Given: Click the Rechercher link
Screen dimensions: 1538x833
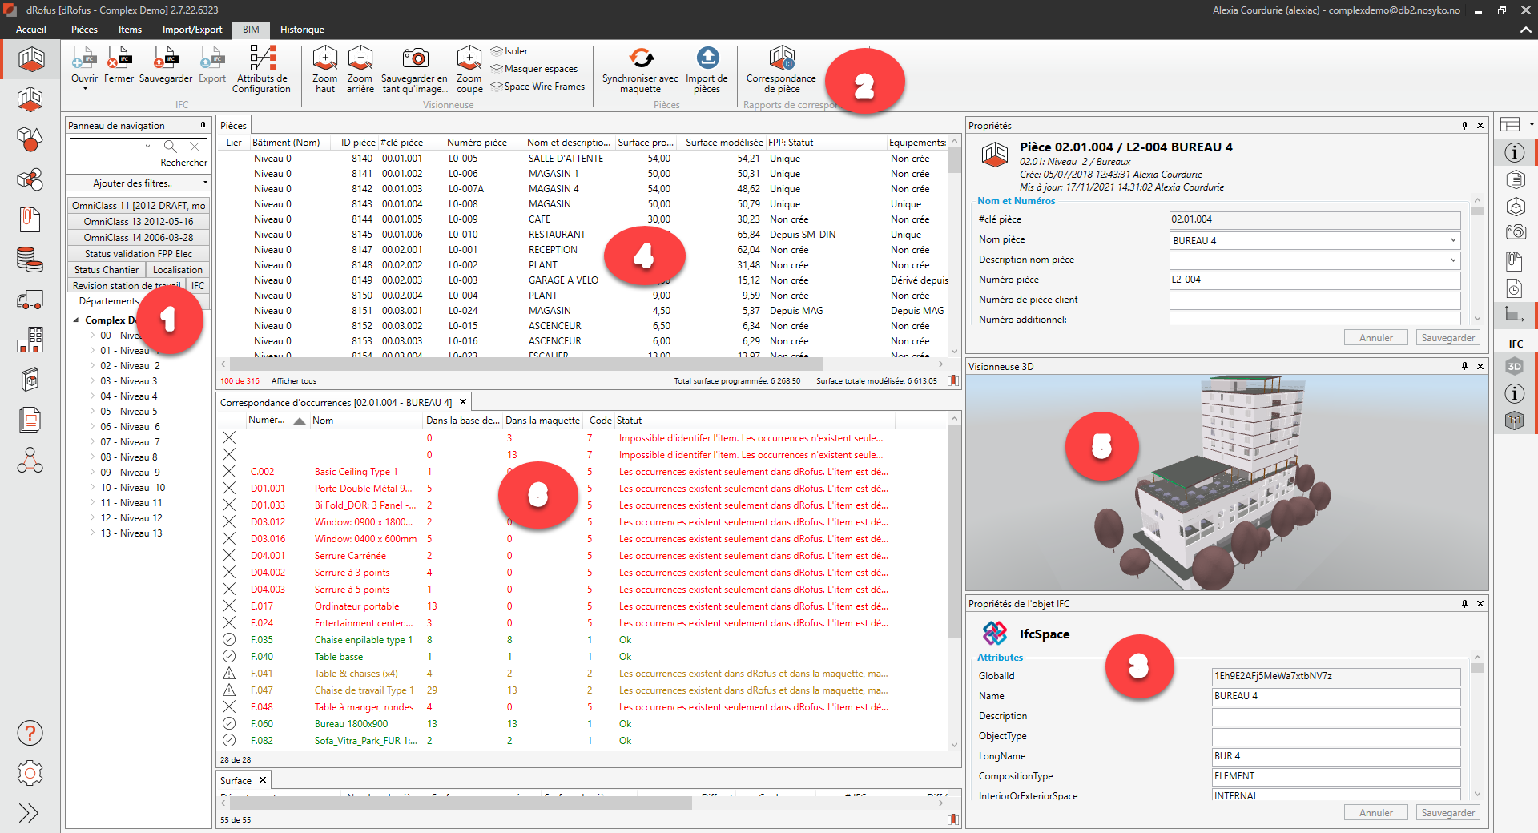Looking at the screenshot, I should tap(183, 163).
